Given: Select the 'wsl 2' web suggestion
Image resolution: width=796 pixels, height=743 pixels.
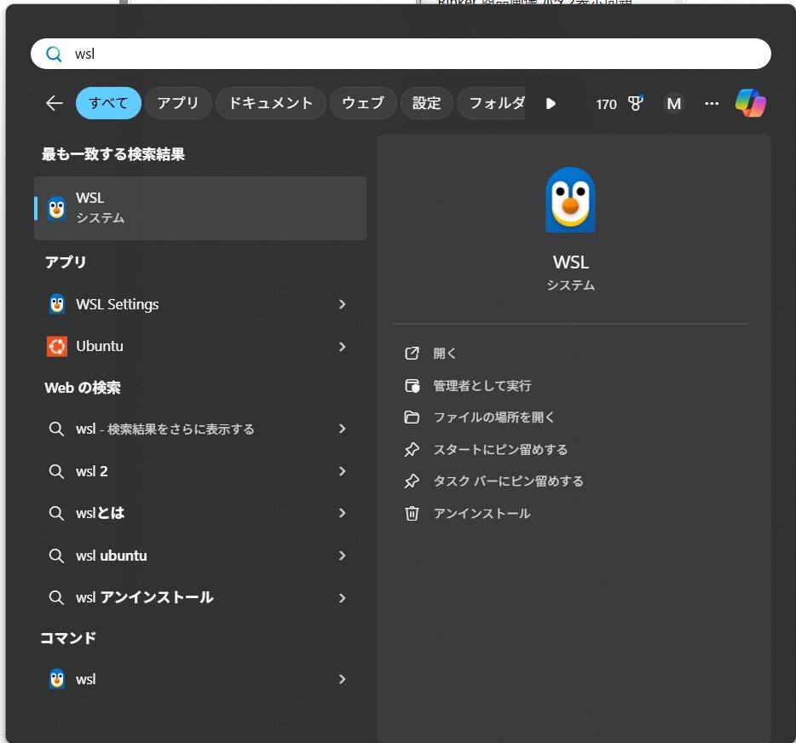Looking at the screenshot, I should (200, 471).
